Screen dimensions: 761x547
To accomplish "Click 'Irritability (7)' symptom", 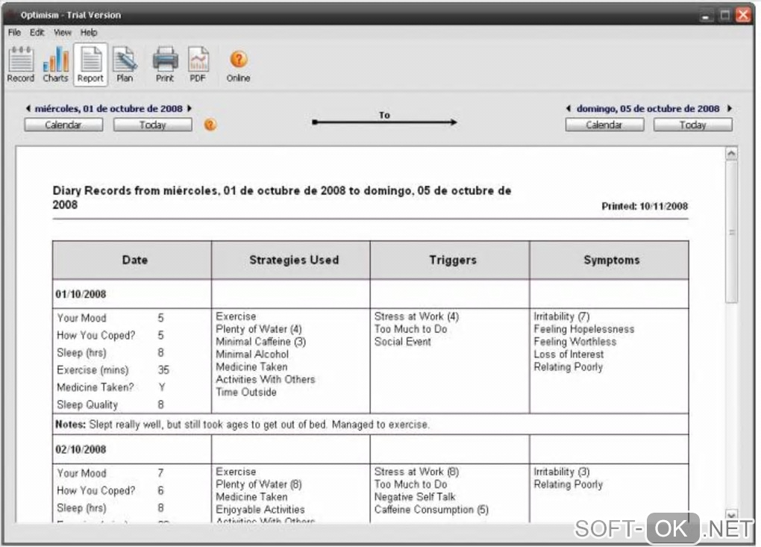I will (562, 316).
